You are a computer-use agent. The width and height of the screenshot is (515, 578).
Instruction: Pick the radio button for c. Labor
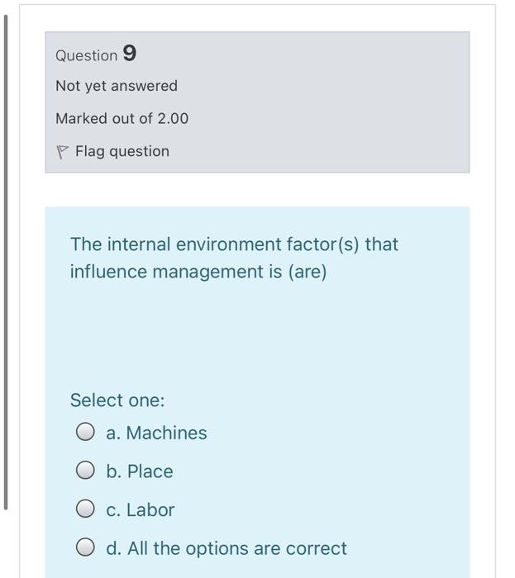coord(86,509)
